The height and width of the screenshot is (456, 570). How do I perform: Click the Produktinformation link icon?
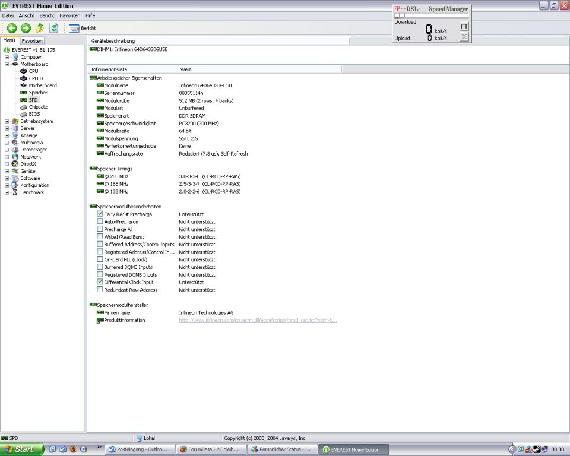coord(100,321)
